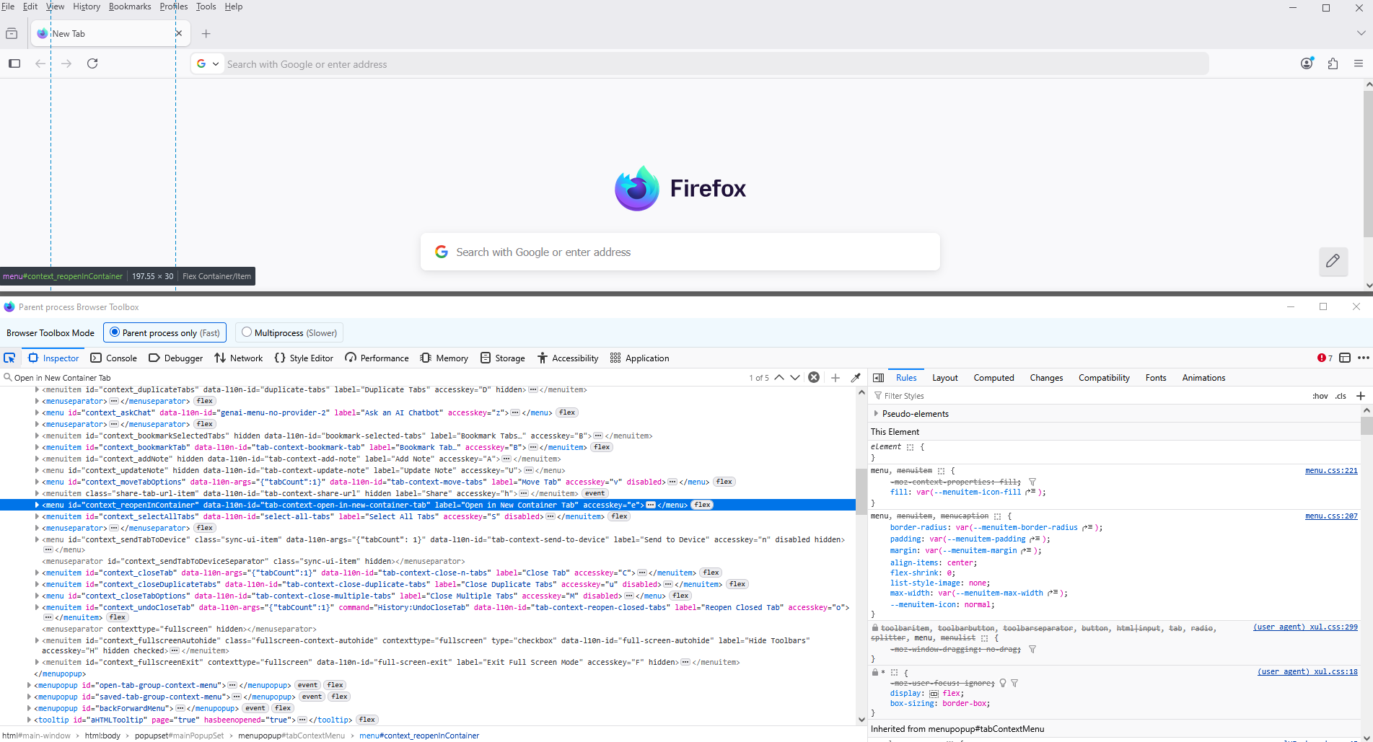The height and width of the screenshot is (742, 1373).
Task: Expand the context_askChat menu node
Action: click(x=37, y=412)
